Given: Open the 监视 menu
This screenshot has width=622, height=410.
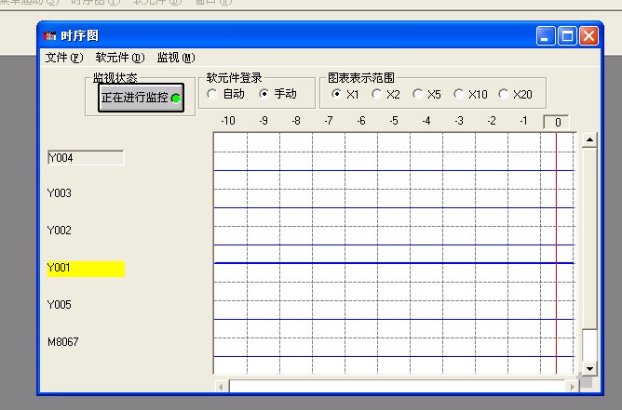Looking at the screenshot, I should tap(176, 58).
